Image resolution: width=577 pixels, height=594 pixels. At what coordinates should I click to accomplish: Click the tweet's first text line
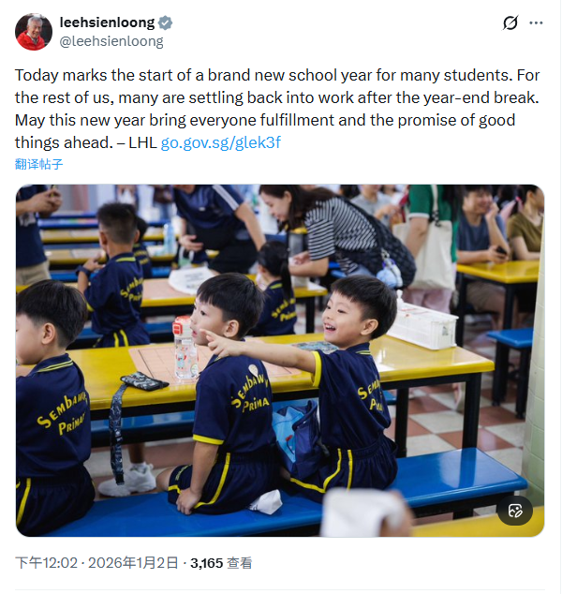point(277,76)
